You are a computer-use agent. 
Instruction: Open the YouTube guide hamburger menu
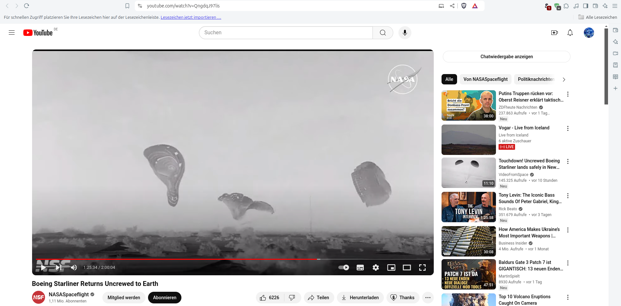click(x=12, y=33)
